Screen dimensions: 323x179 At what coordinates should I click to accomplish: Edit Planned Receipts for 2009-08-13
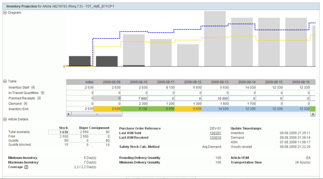[x=215, y=98]
